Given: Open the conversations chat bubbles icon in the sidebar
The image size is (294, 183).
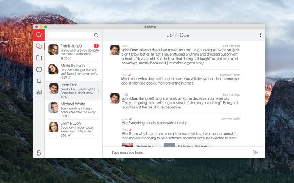Looking at the screenshot, I should pos(39,46).
